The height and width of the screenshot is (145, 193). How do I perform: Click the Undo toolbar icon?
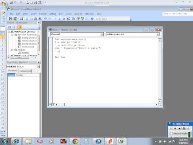tap(45, 19)
